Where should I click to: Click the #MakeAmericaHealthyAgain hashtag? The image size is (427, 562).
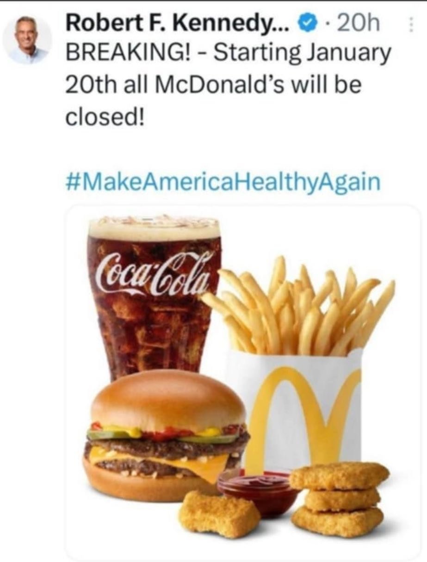223,182
